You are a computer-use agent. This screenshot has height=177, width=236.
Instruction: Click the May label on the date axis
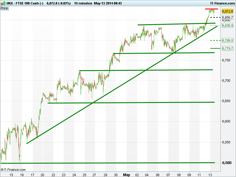click(x=127, y=175)
